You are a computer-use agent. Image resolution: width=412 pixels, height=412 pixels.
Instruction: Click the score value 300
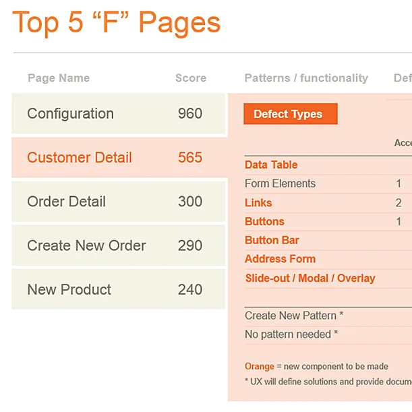pos(190,202)
